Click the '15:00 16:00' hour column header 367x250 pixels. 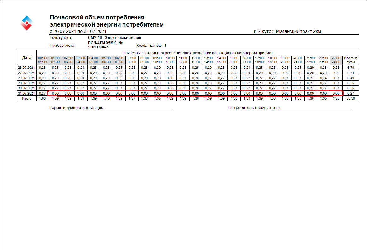click(x=234, y=60)
